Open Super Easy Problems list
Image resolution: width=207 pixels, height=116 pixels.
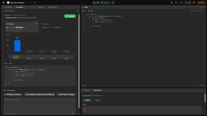tap(16, 2)
